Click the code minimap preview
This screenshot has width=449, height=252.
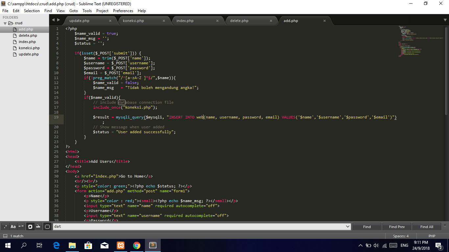tap(421, 41)
